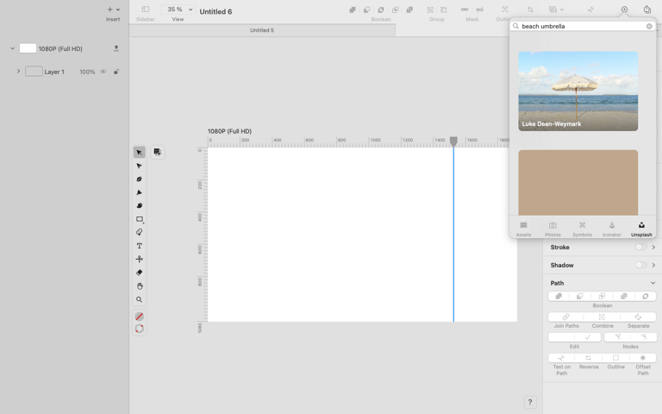
Task: Click the Mask icon in the top toolbar
Action: (x=465, y=9)
